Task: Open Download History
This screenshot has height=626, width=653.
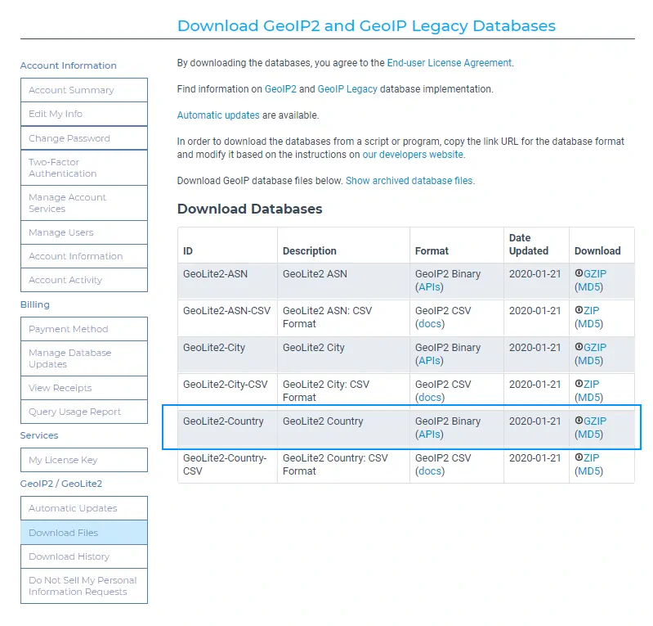Action: [x=84, y=556]
